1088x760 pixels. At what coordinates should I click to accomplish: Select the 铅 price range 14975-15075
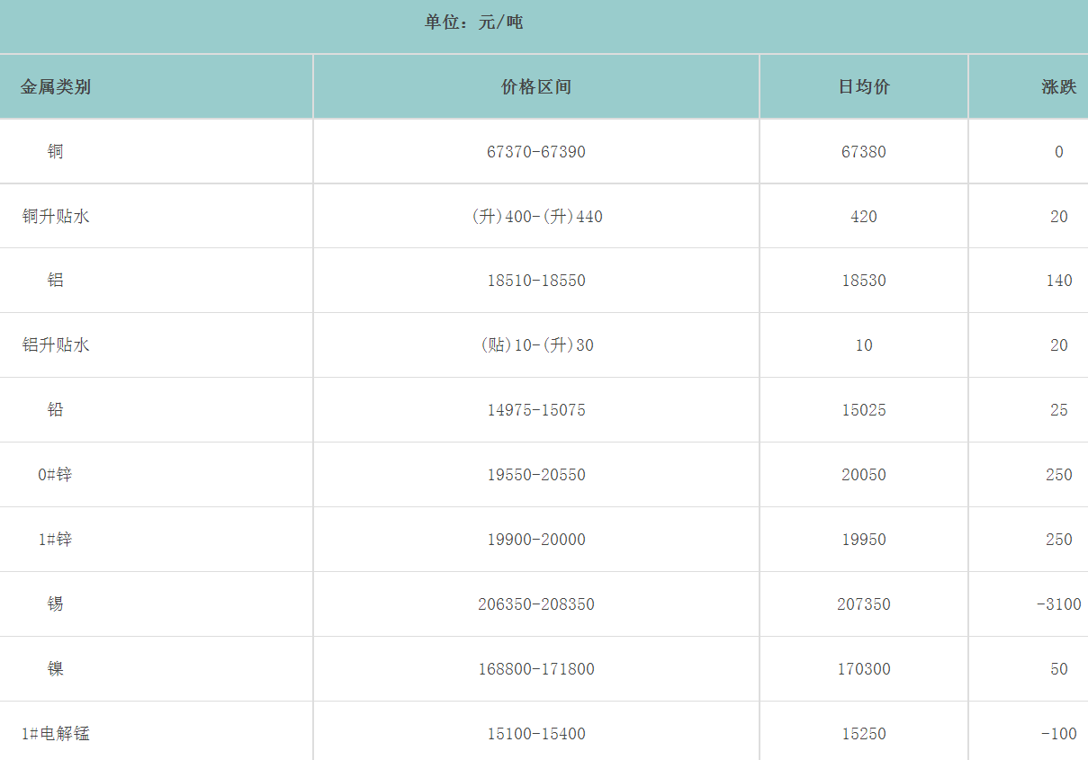536,410
